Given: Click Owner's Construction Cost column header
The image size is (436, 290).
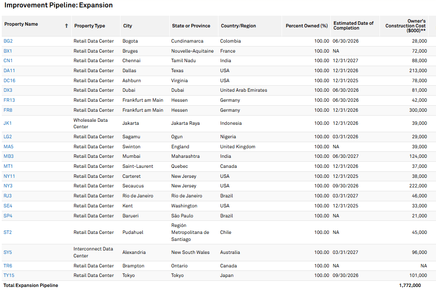Looking at the screenshot, I should [406, 26].
